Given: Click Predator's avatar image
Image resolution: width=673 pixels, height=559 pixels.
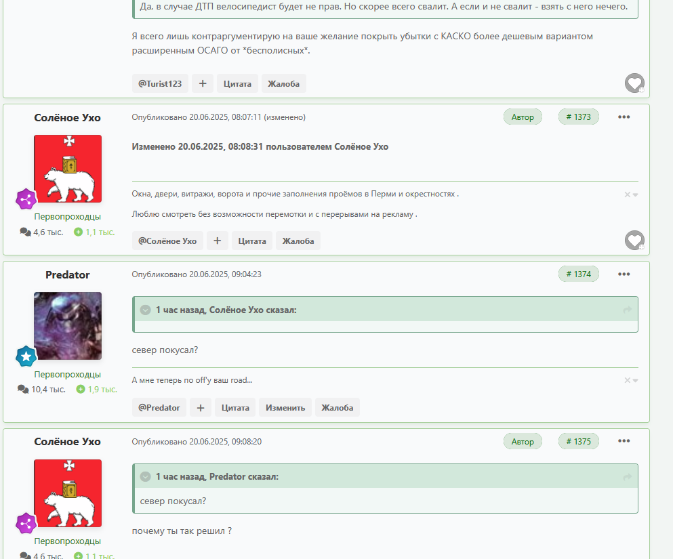Looking at the screenshot, I should (68, 326).
